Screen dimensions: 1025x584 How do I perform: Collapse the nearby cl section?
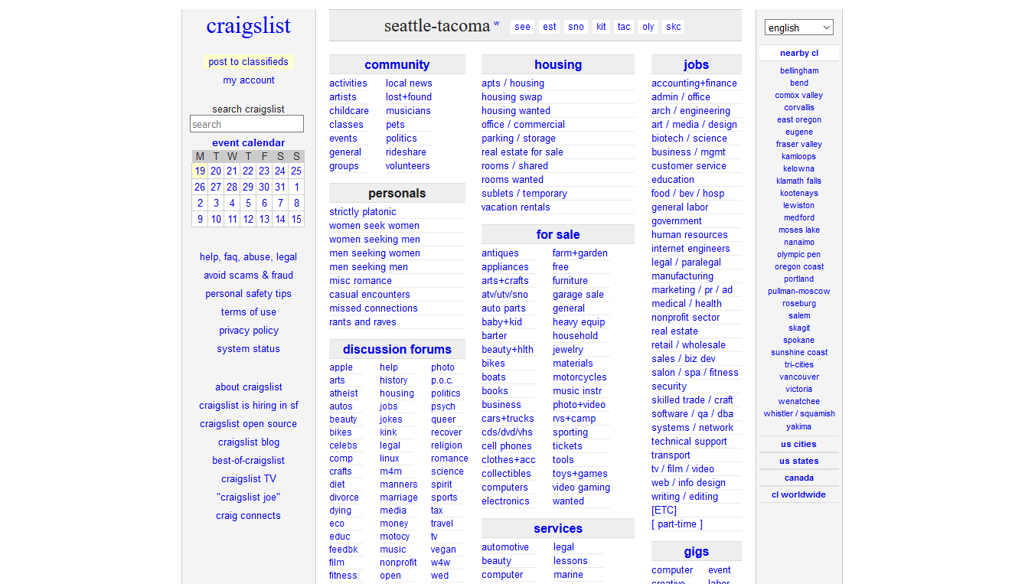pyautogui.click(x=798, y=53)
